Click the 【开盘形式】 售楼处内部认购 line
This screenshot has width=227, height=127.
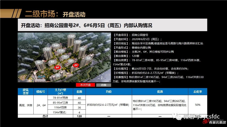click(132, 48)
